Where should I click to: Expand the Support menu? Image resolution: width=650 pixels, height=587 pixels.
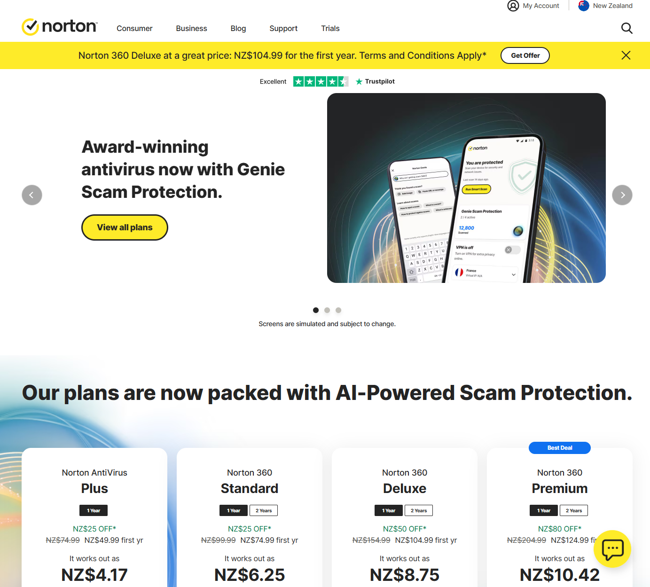pyautogui.click(x=283, y=28)
